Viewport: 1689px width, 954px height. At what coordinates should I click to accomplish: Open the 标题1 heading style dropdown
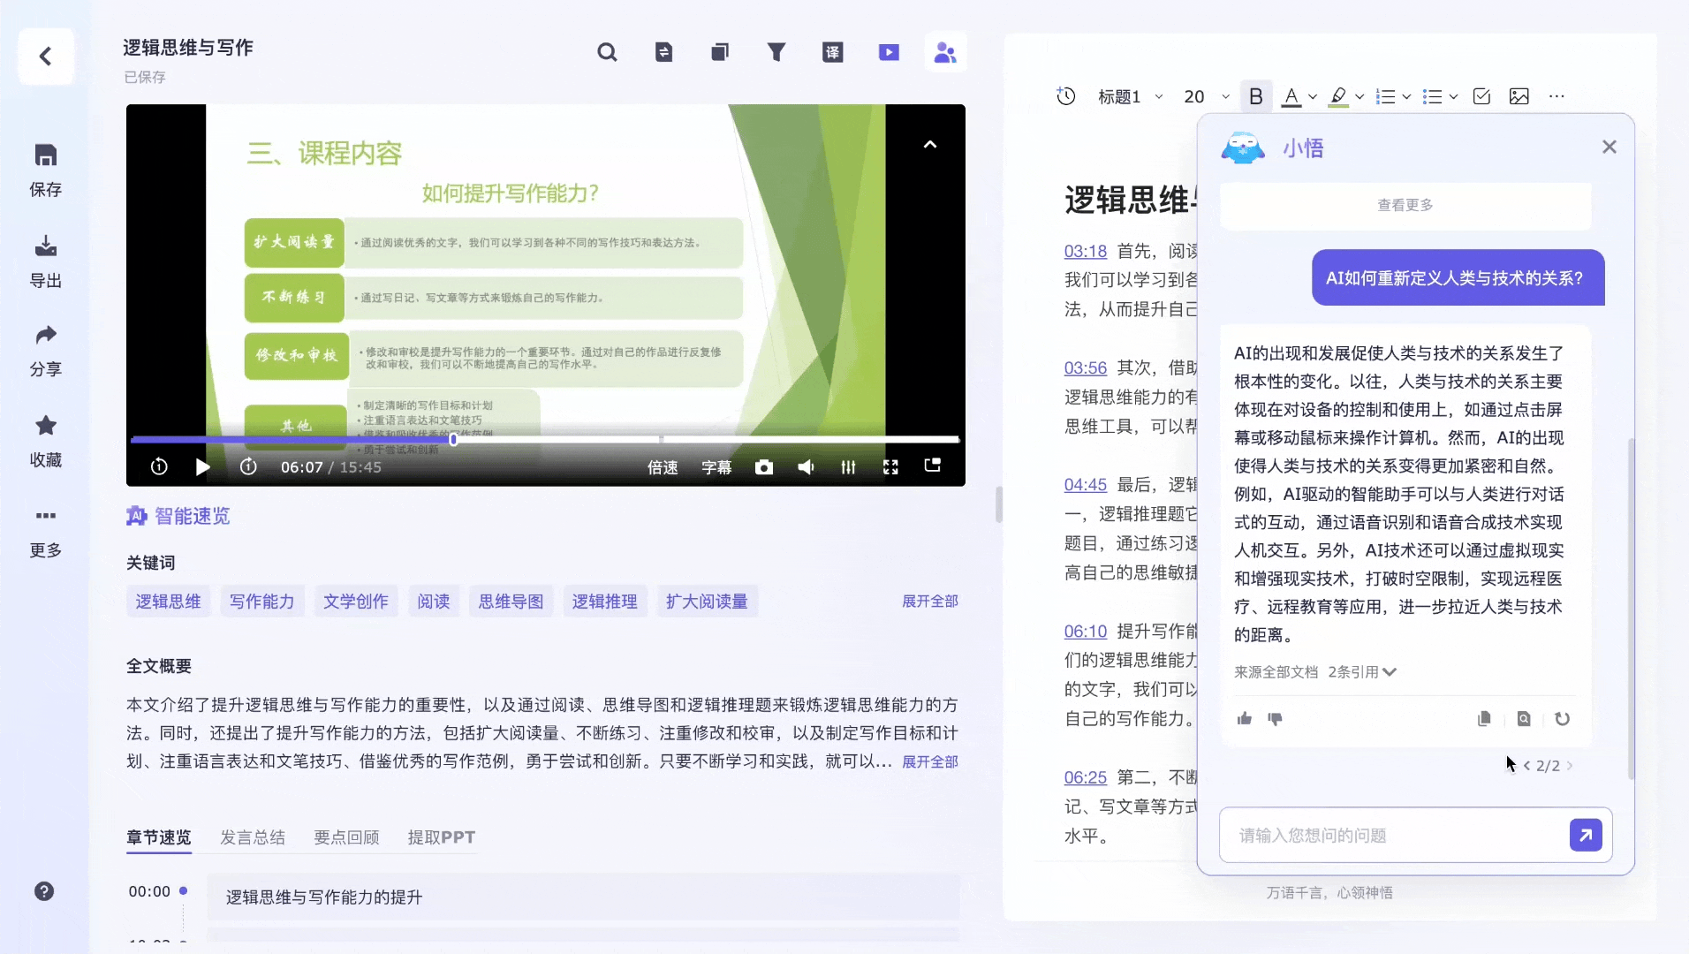tap(1131, 96)
